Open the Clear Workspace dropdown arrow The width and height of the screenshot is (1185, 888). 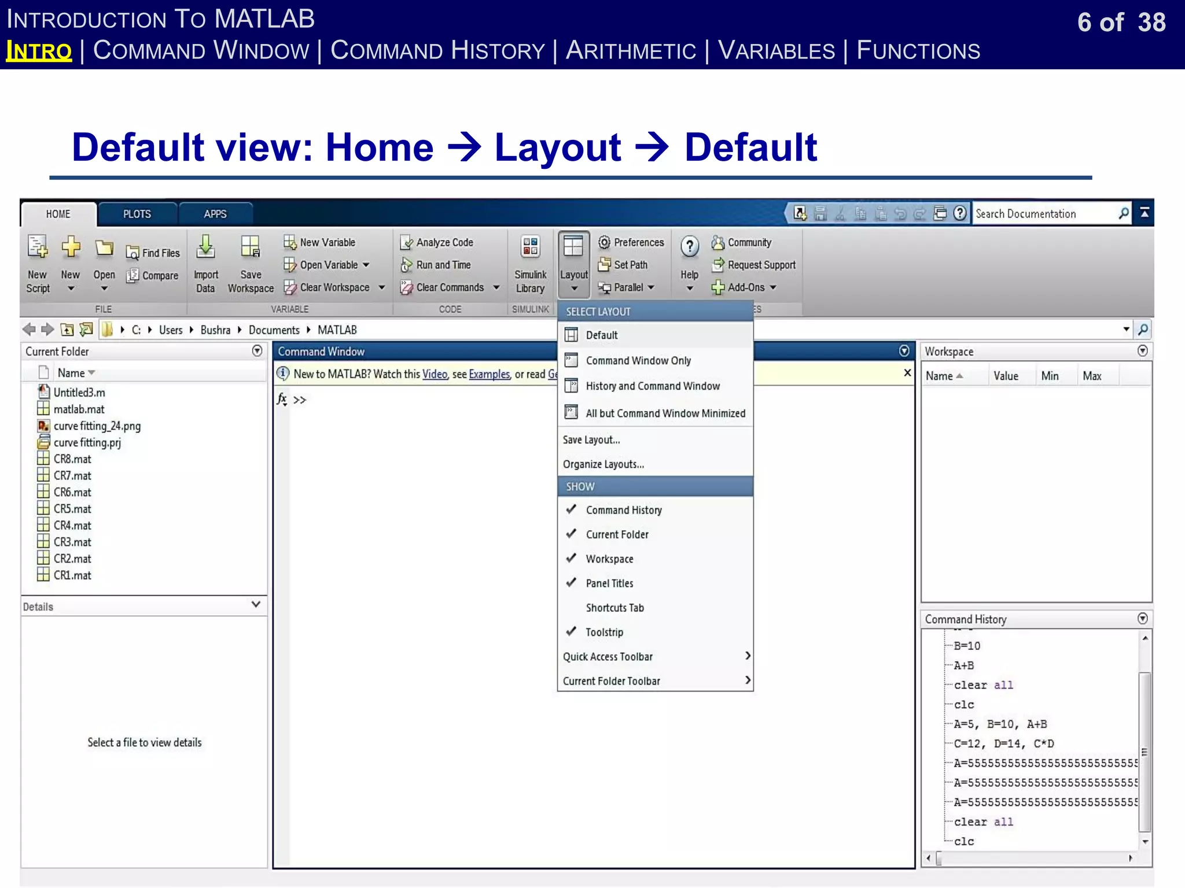(x=382, y=287)
